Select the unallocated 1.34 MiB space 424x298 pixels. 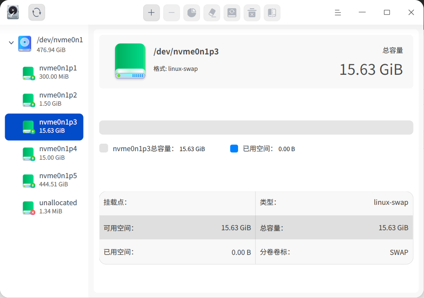click(x=44, y=208)
